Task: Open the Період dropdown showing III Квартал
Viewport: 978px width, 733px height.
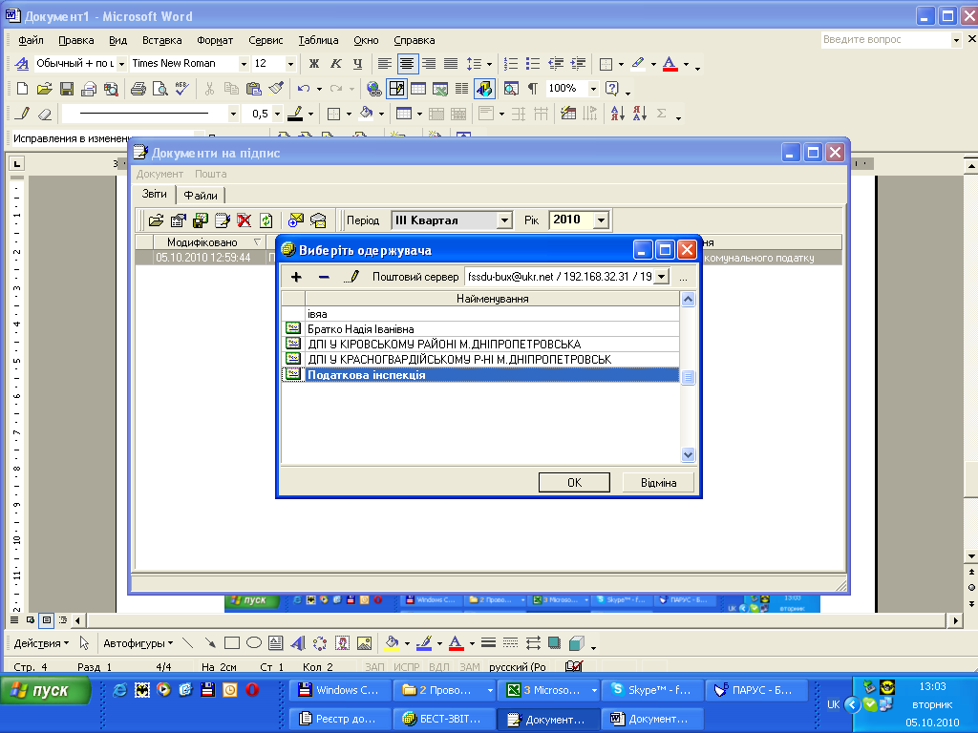Action: [x=504, y=220]
